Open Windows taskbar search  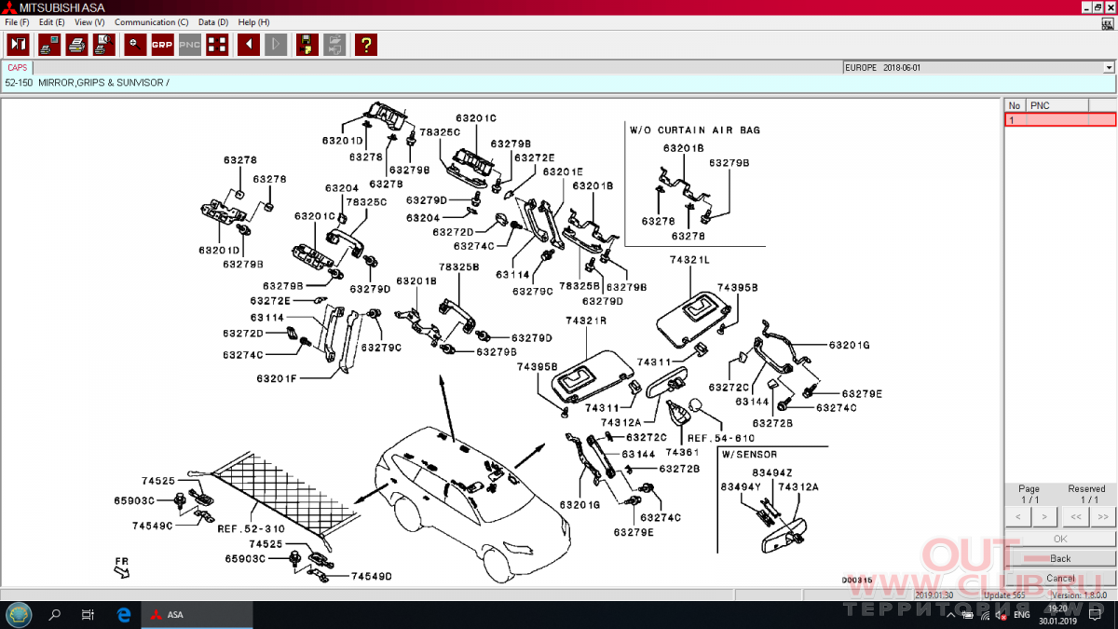pos(55,615)
